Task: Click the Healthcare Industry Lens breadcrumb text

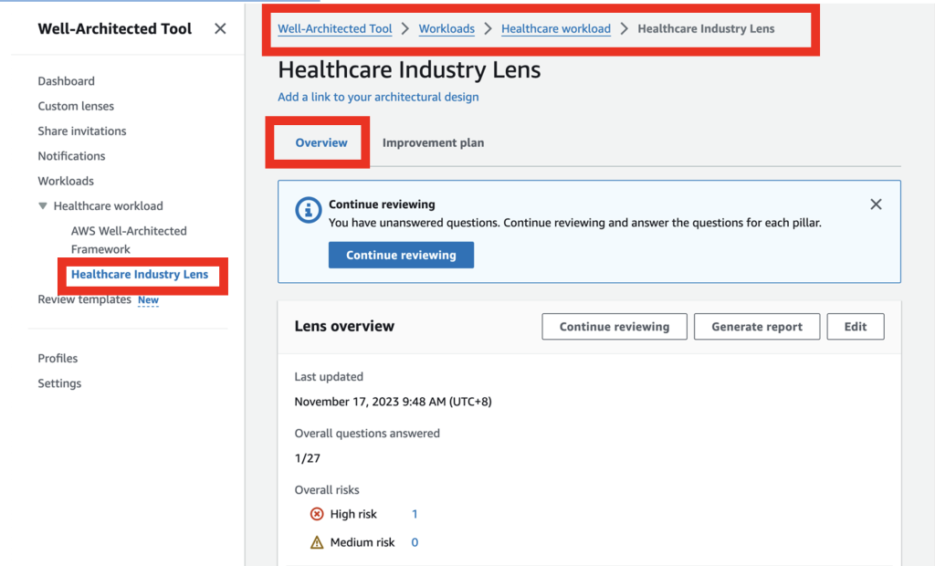Action: point(706,28)
